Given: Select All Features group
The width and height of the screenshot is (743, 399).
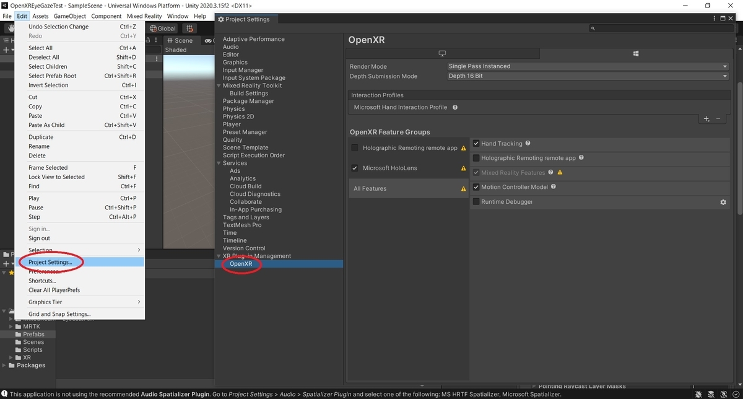Looking at the screenshot, I should pos(408,188).
